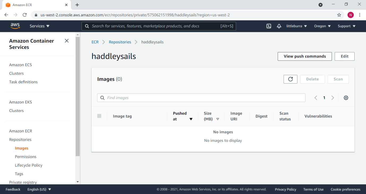Open the Feedback link in footer
The image size is (366, 194).
(13, 189)
